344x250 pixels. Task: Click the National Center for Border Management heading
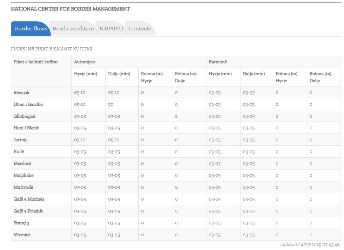pos(70,9)
